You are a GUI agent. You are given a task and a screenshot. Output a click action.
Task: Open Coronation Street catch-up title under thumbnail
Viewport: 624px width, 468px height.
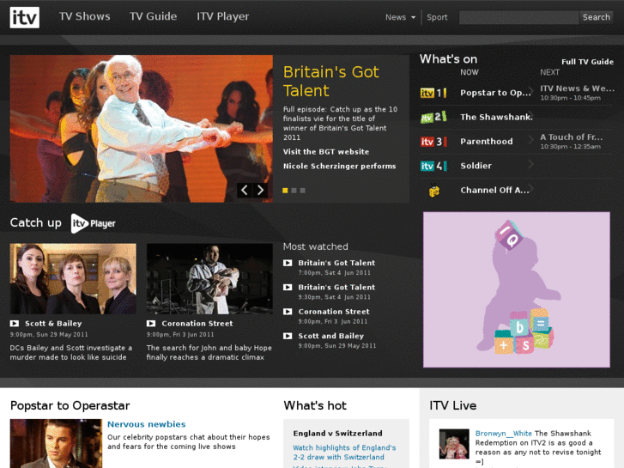197,324
